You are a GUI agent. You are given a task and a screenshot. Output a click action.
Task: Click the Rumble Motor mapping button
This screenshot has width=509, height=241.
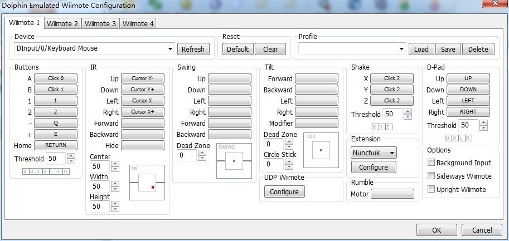coord(392,194)
